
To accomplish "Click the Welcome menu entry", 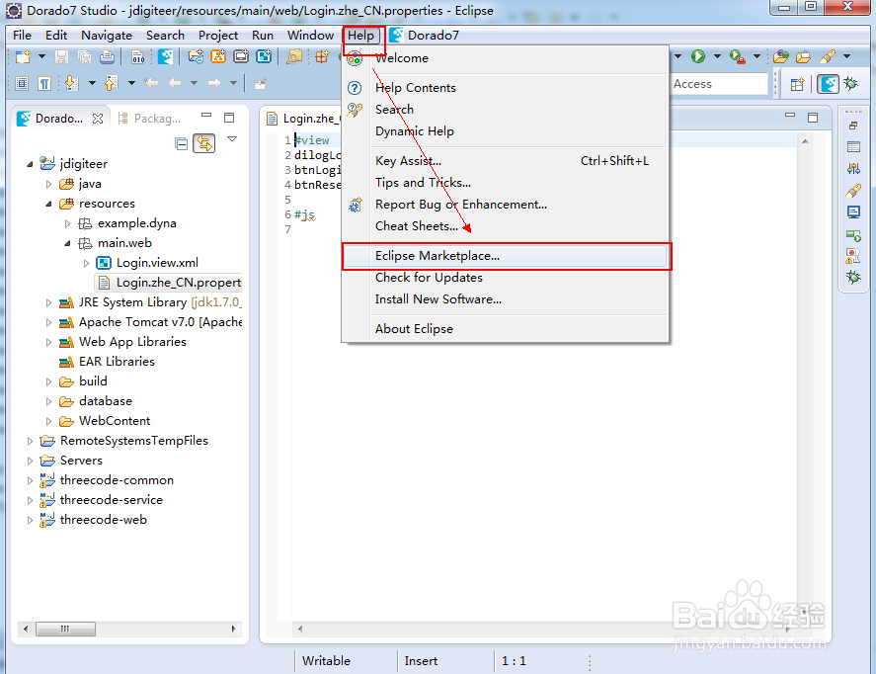I will click(x=506, y=58).
